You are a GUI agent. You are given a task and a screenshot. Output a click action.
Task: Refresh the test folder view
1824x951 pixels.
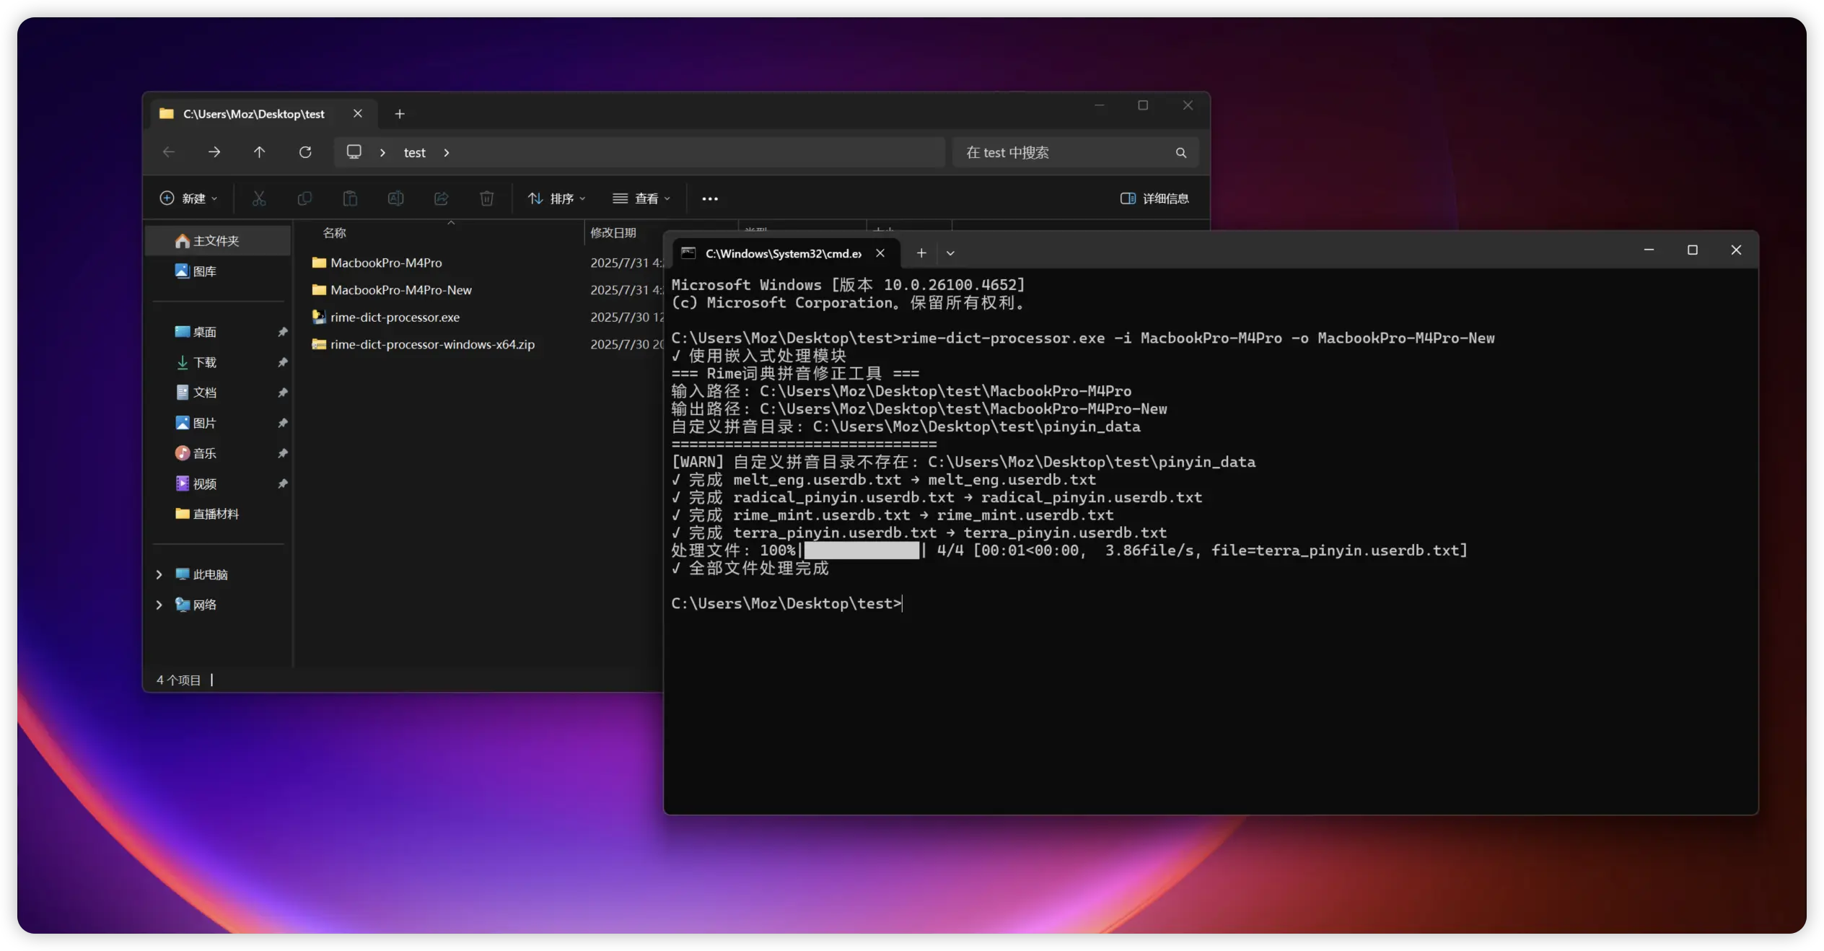tap(305, 152)
